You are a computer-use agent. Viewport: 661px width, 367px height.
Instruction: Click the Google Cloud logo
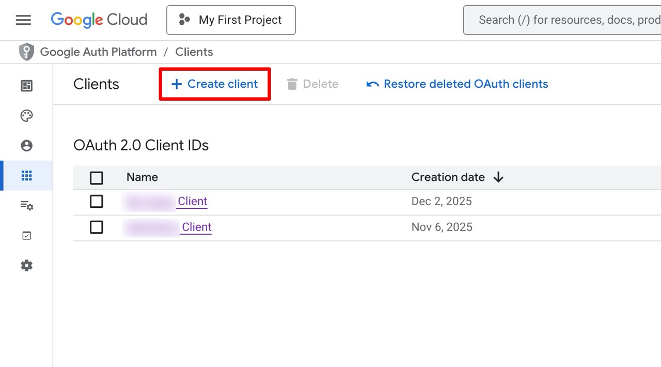(x=99, y=20)
